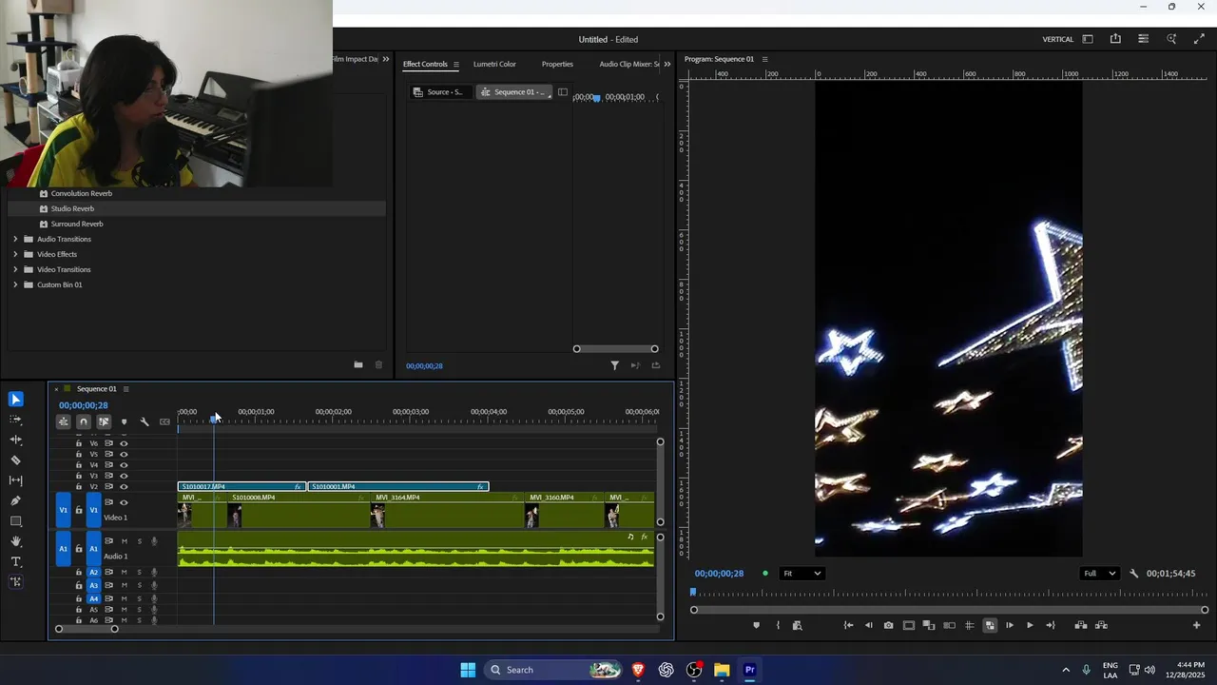
Task: Select the Hand tool
Action: pyautogui.click(x=16, y=541)
